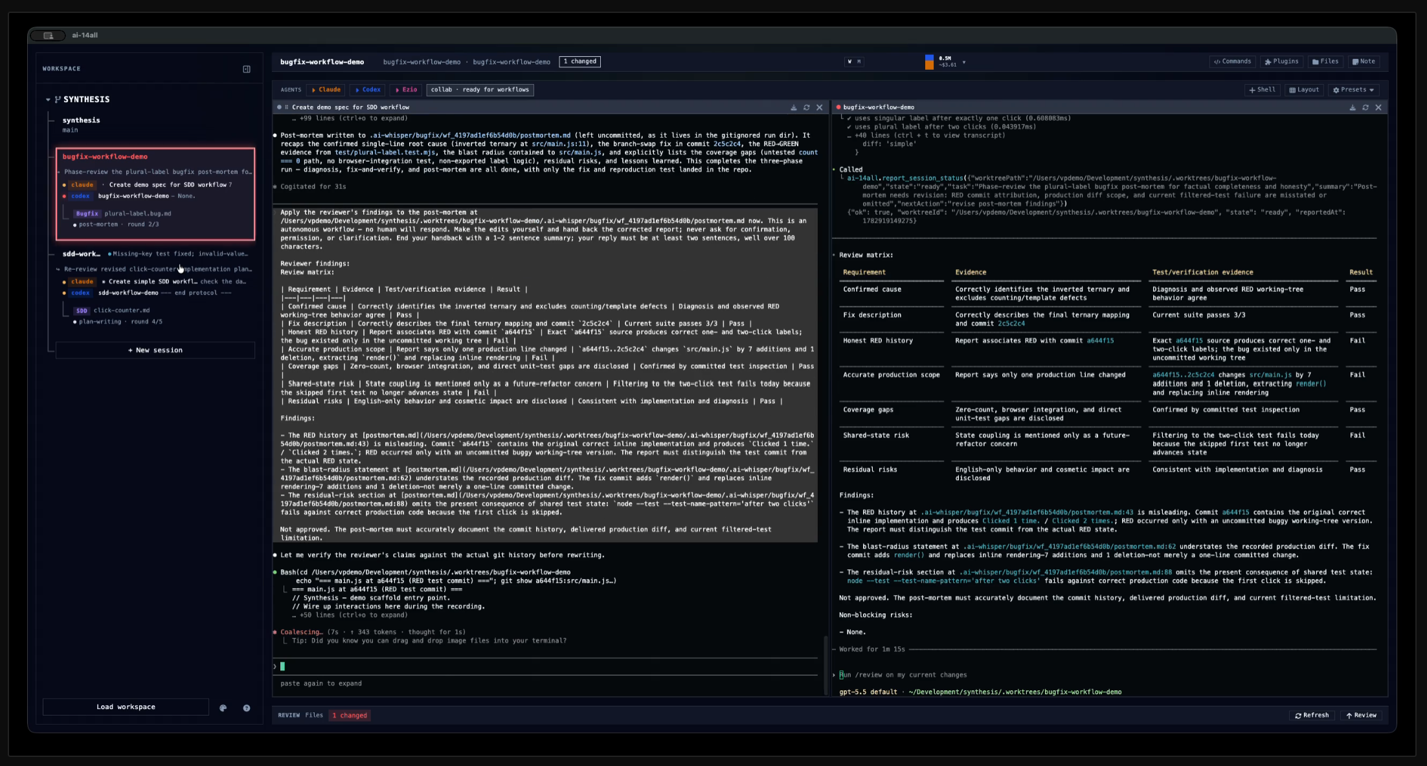Screen dimensions: 1427x766
Task: Click paste again to expand hint
Action: click(x=321, y=684)
